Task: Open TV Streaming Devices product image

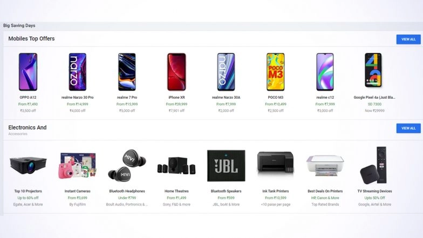Action: click(x=374, y=165)
